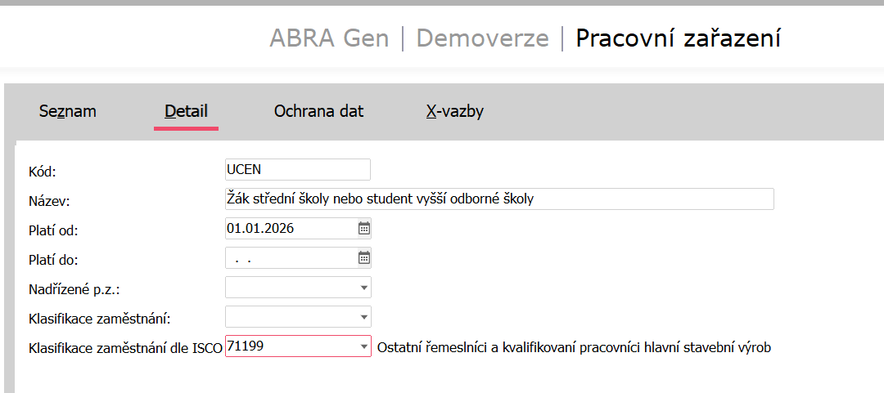Click the ABRA Gen header text

329,38
